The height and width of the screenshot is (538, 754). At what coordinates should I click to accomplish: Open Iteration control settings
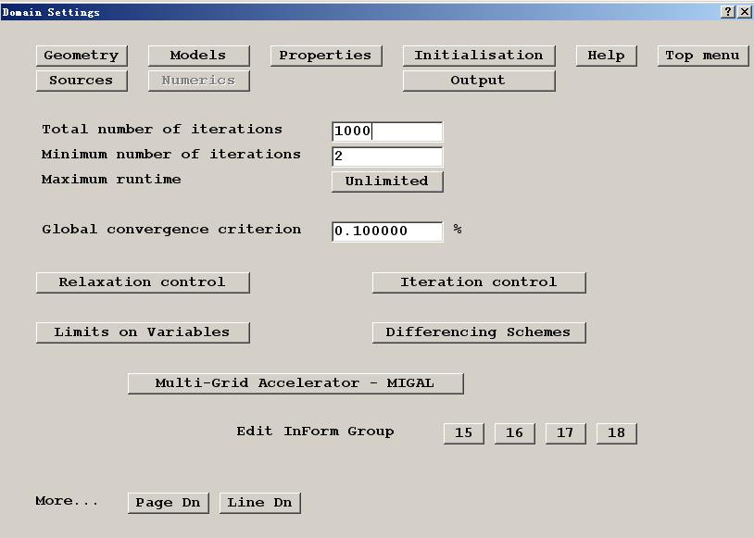[x=478, y=282]
